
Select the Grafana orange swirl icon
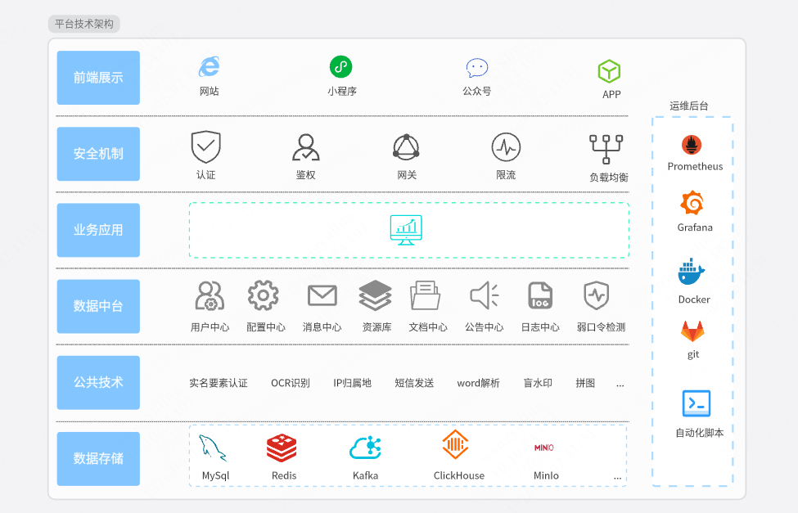[692, 203]
